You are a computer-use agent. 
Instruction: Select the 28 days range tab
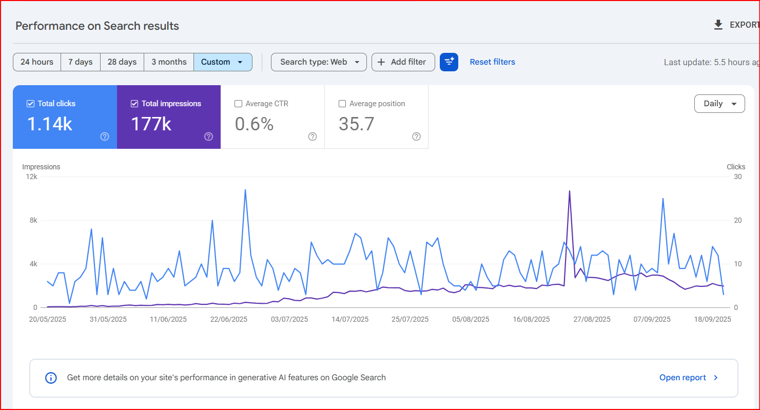click(122, 62)
